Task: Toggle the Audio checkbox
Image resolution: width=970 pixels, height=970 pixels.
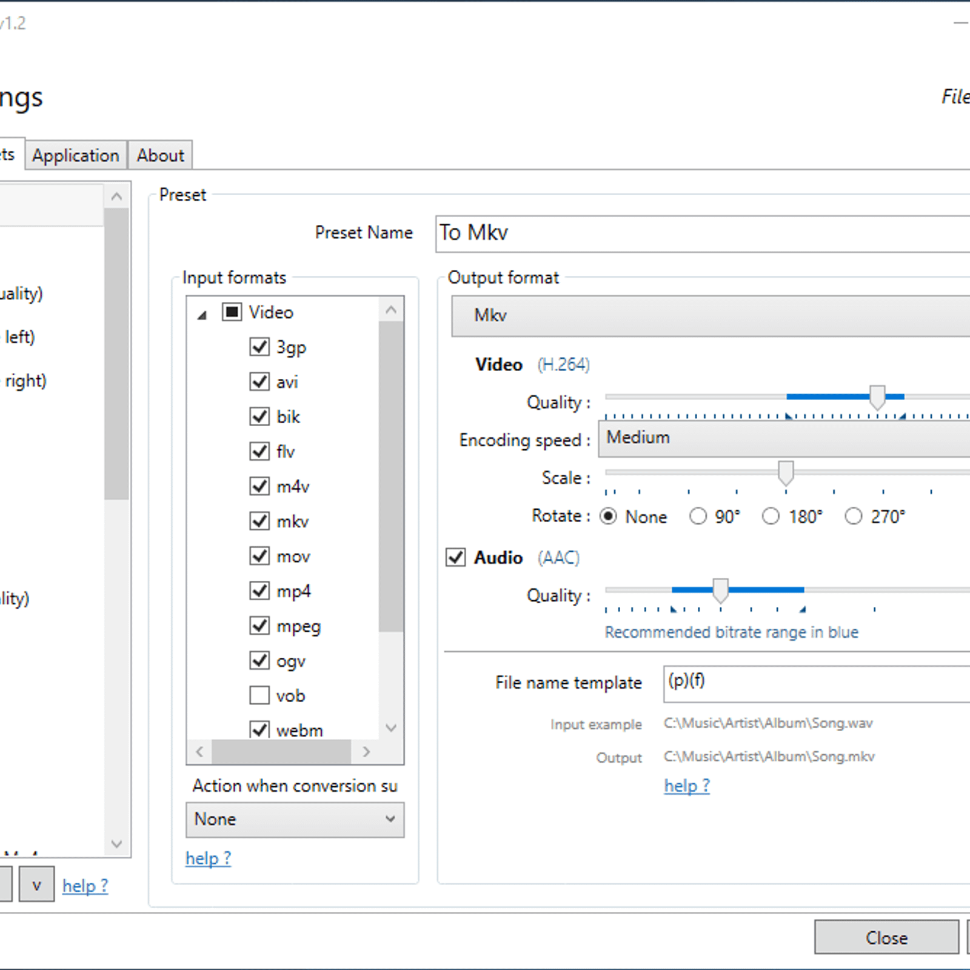Action: click(x=456, y=557)
